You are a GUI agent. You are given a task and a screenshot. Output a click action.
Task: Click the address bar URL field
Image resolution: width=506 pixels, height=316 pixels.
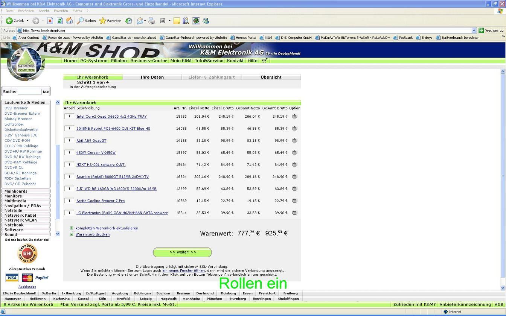tap(245, 30)
